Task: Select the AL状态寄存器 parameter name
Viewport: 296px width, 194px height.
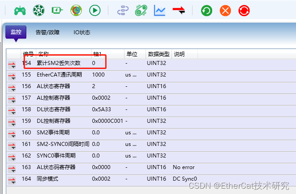Action: tap(53, 86)
